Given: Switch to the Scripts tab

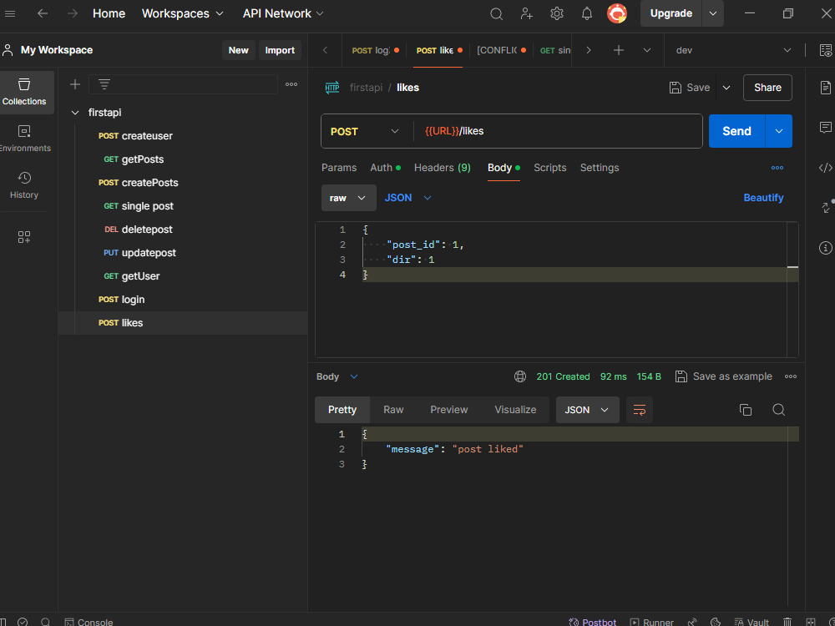Looking at the screenshot, I should coord(550,168).
